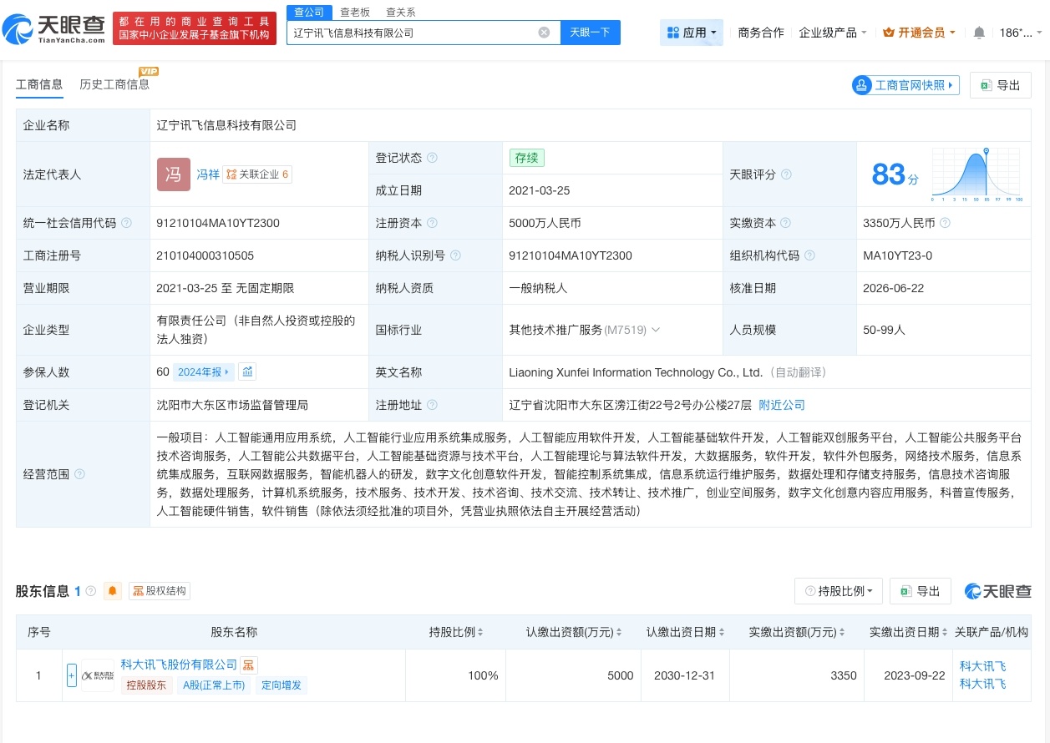Click the 导出 button in shareholder section

pyautogui.click(x=920, y=591)
